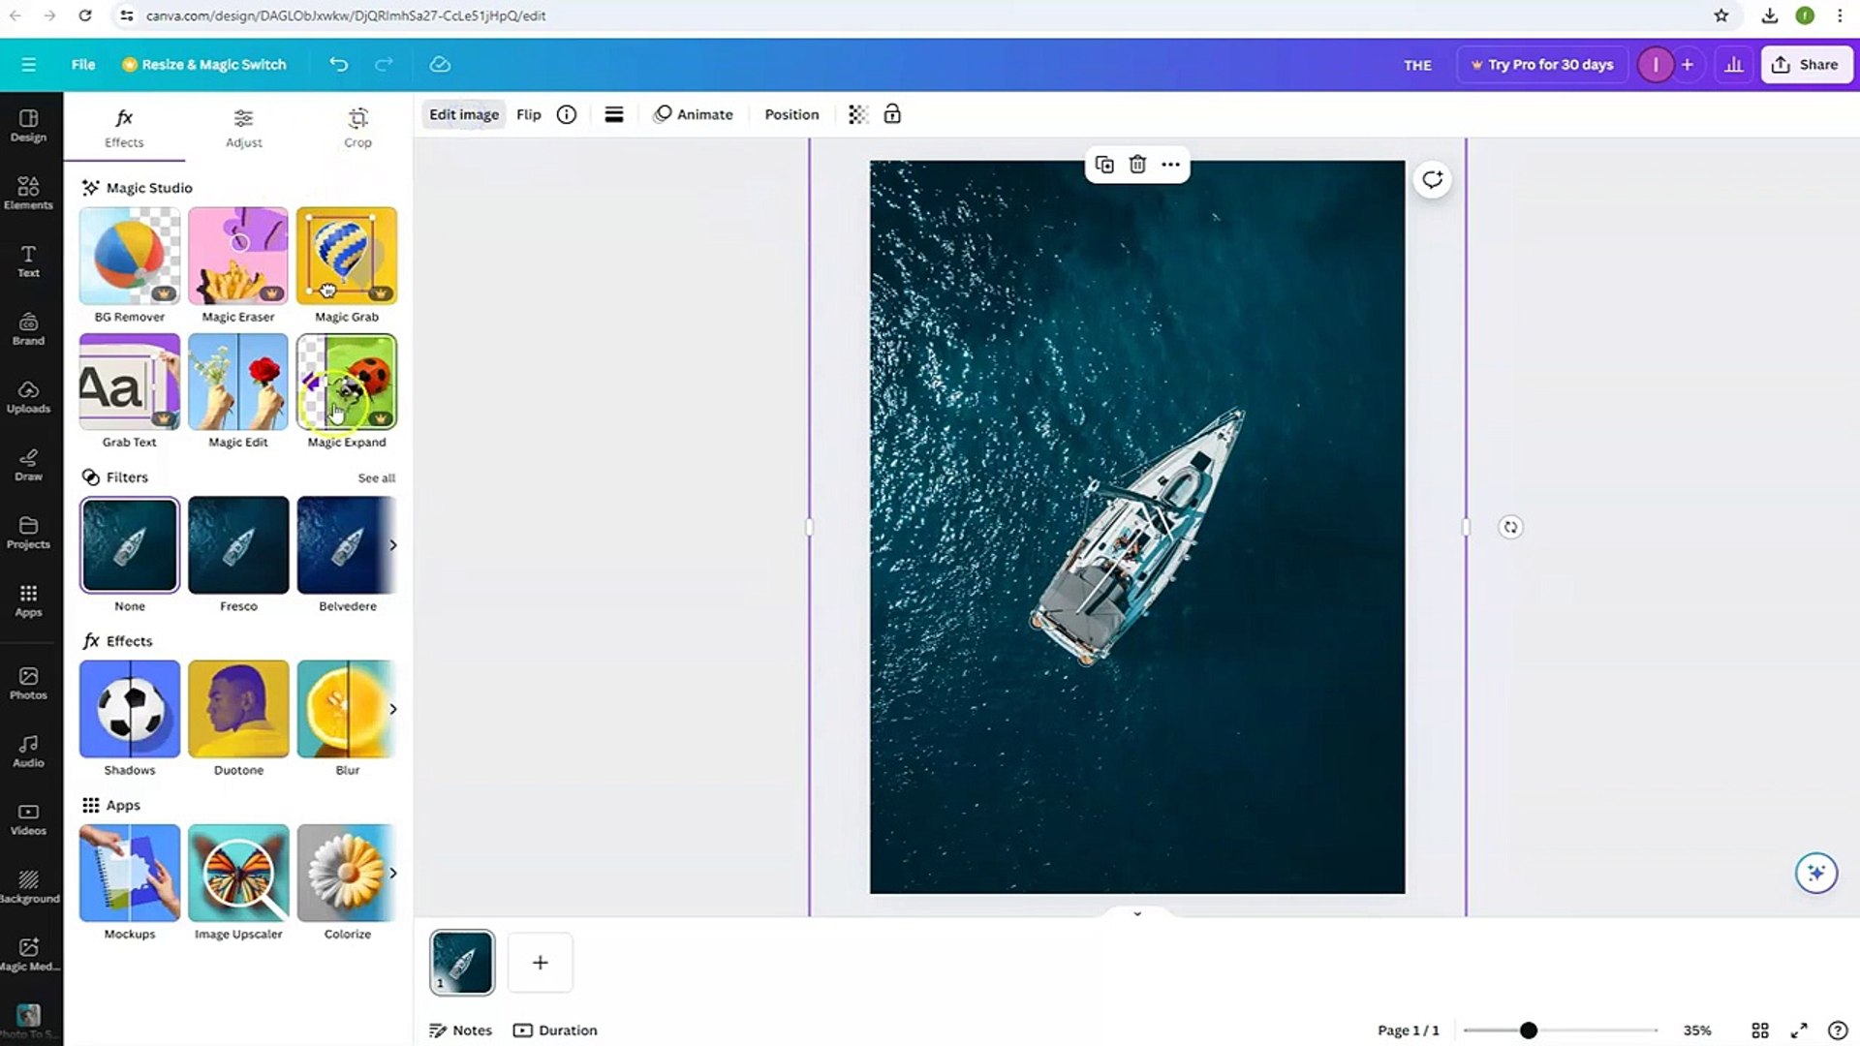This screenshot has height=1046, width=1860.
Task: Delete the image with the trash icon
Action: (1137, 165)
